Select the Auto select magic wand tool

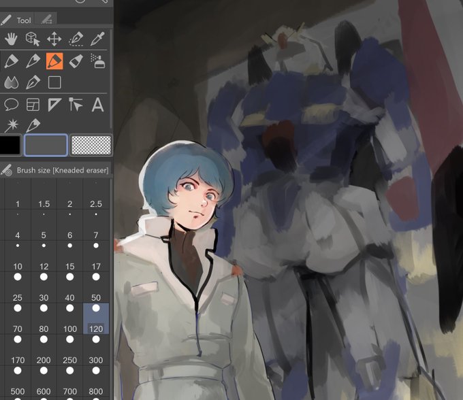[12, 126]
